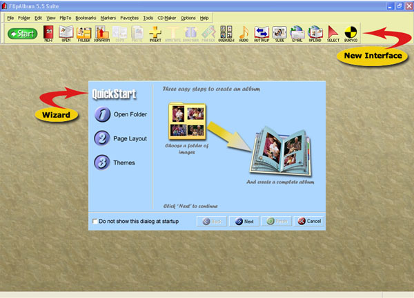Screen dimensions: 414x298
Task: Click the BURNCD toolbar icon
Action: pos(351,34)
